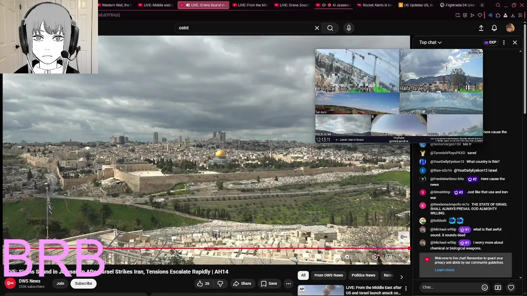This screenshot has width=527, height=296.
Task: Select Politics News filter chip
Action: tap(364, 275)
